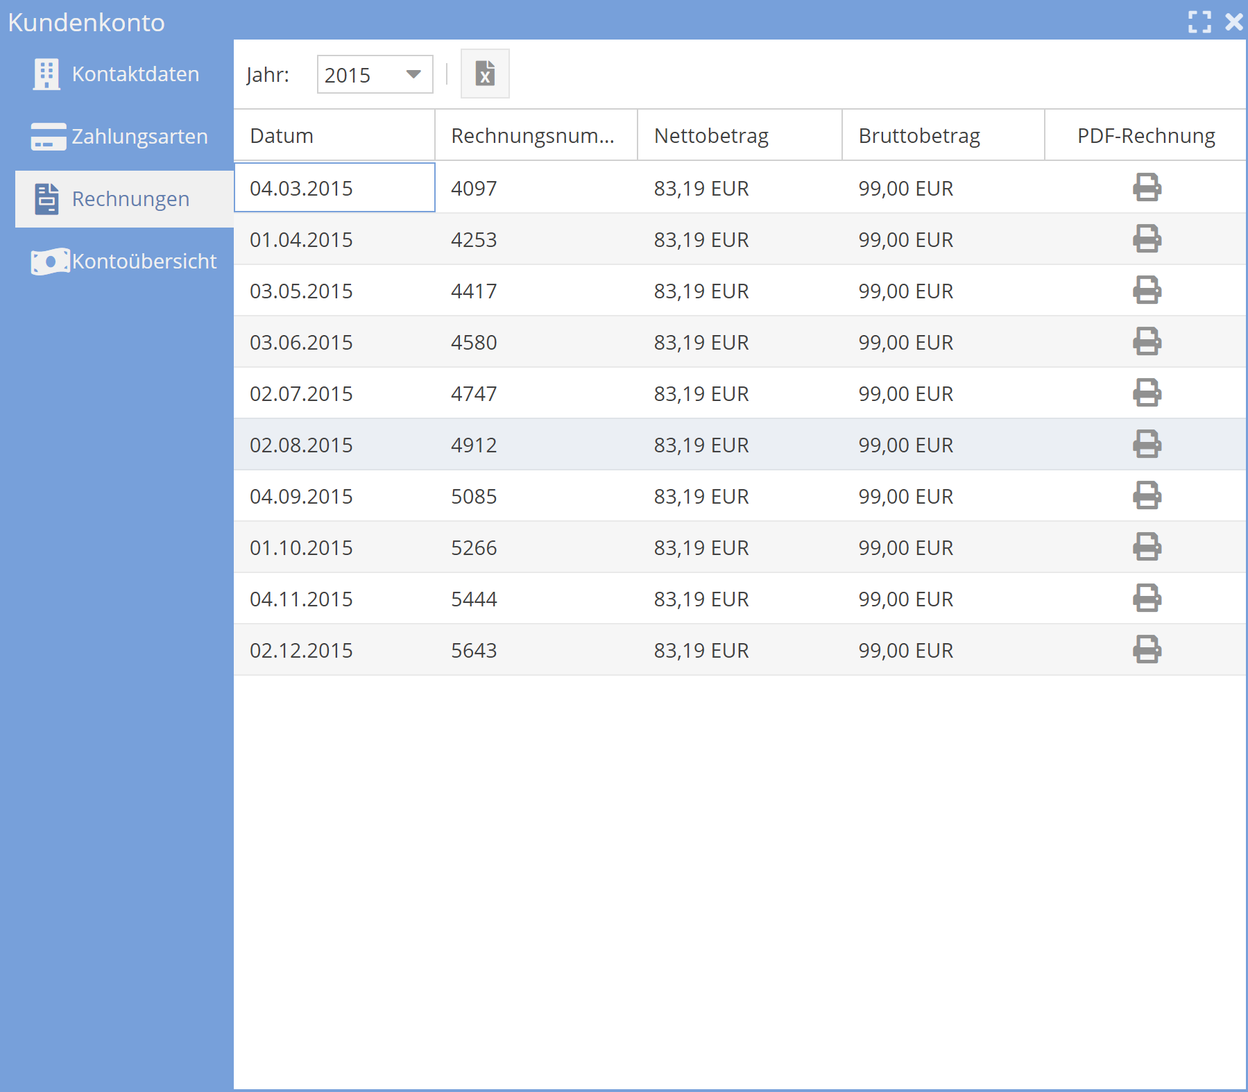Open PDF invoice dated 03.05.2015
This screenshot has height=1092, width=1248.
1147,290
